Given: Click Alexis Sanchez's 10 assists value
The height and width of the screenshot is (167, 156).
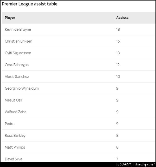Looking at the screenshot, I should coord(118,77).
